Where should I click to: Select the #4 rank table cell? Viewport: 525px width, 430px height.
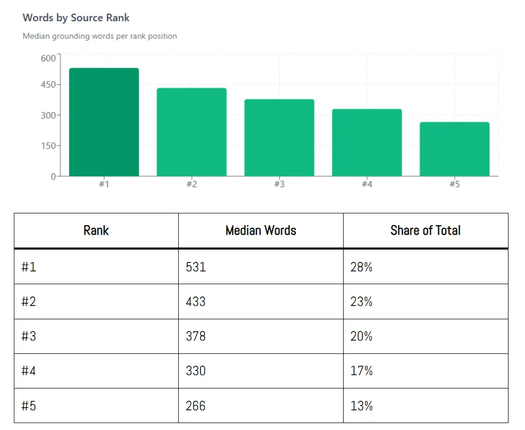point(96,371)
